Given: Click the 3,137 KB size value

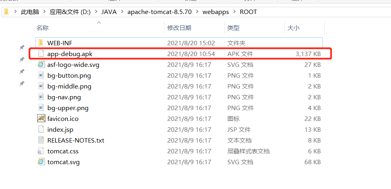Looking at the screenshot, I should [x=308, y=54].
